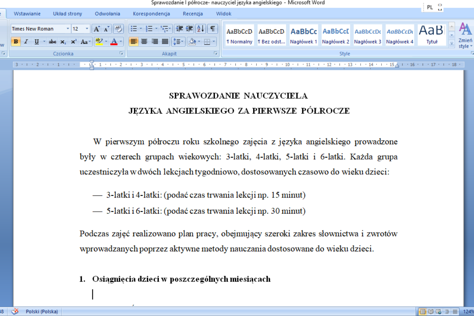Click the Sort A-Z icon
Screen dimensions: 474x316
point(200,29)
